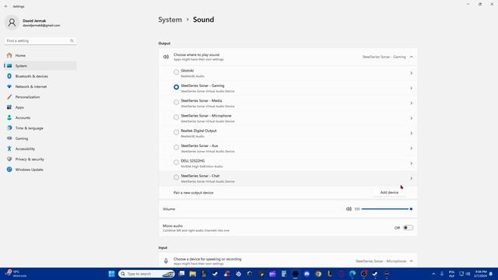Open SteelSeries Sonar - Aux properties chevron

[x=412, y=149]
